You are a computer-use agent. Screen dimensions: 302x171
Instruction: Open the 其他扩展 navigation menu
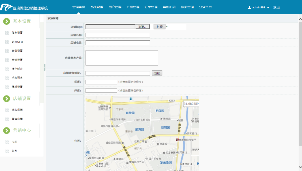tap(169, 7)
